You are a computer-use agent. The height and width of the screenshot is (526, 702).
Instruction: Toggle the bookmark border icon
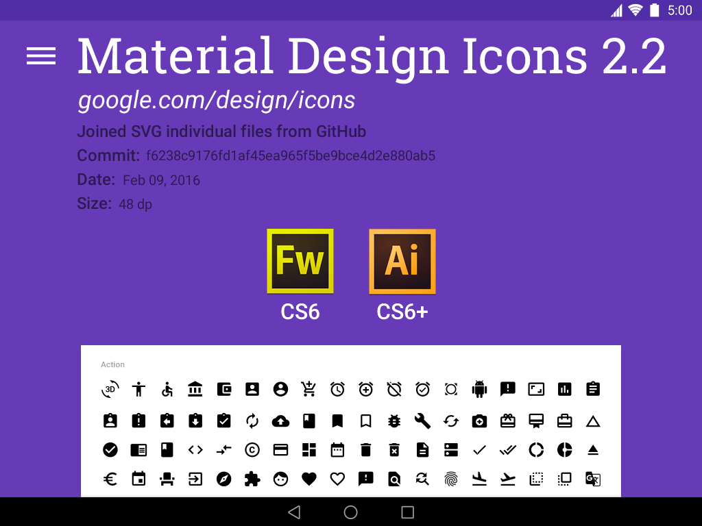365,421
